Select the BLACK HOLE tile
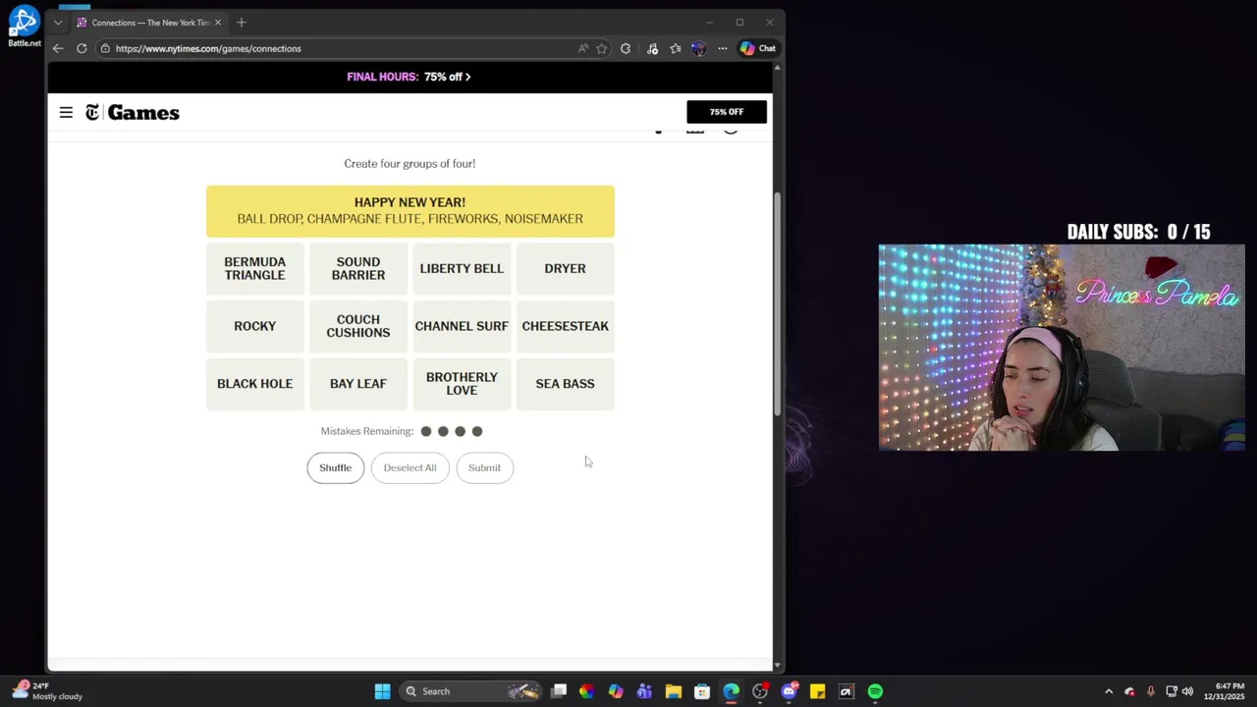Screen dimensions: 1257x707 pyautogui.click(x=255, y=384)
